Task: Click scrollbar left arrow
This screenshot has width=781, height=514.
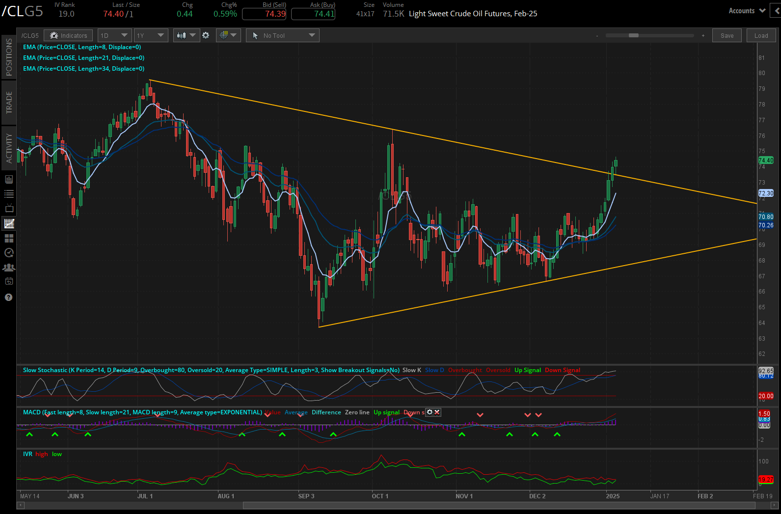Action: click(20, 506)
